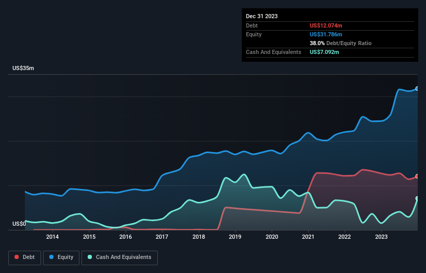Click the 2023 x-axis year label

pyautogui.click(x=381, y=237)
